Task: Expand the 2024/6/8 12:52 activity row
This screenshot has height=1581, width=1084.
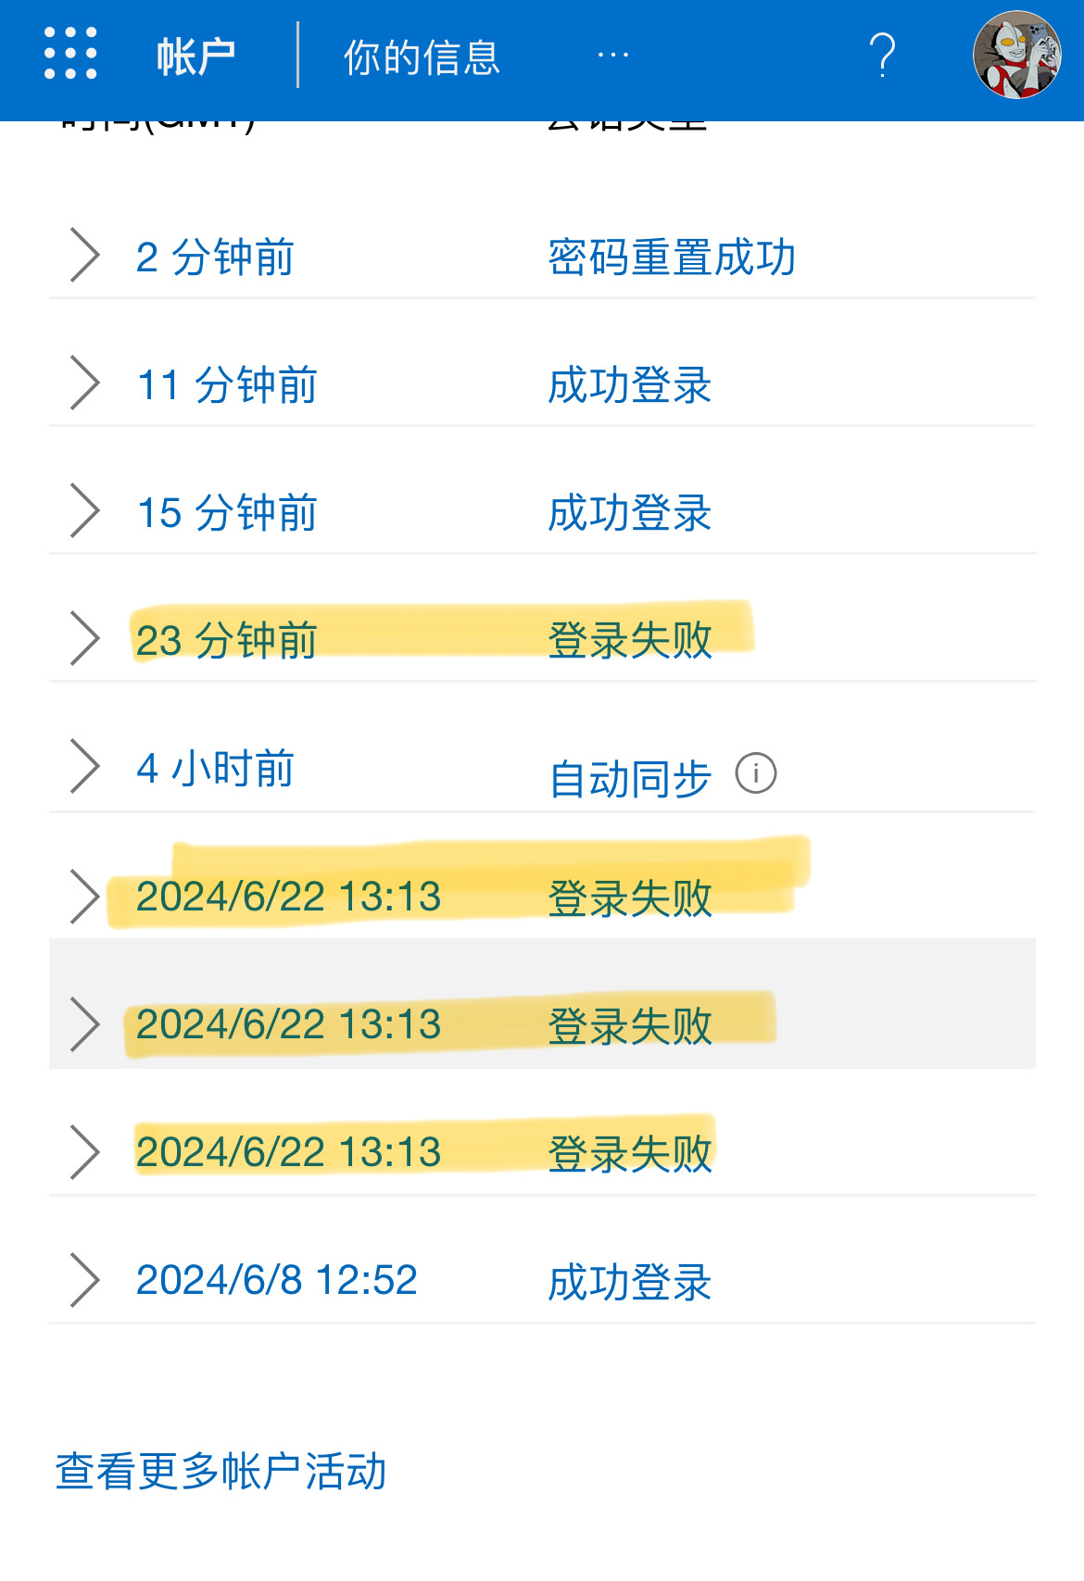Action: click(85, 1280)
